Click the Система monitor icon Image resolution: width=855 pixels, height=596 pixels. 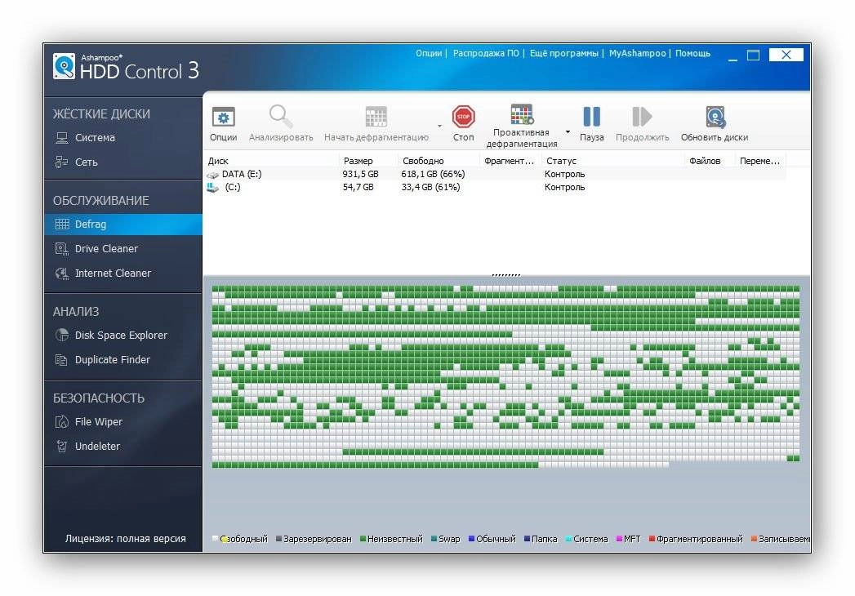coord(62,138)
